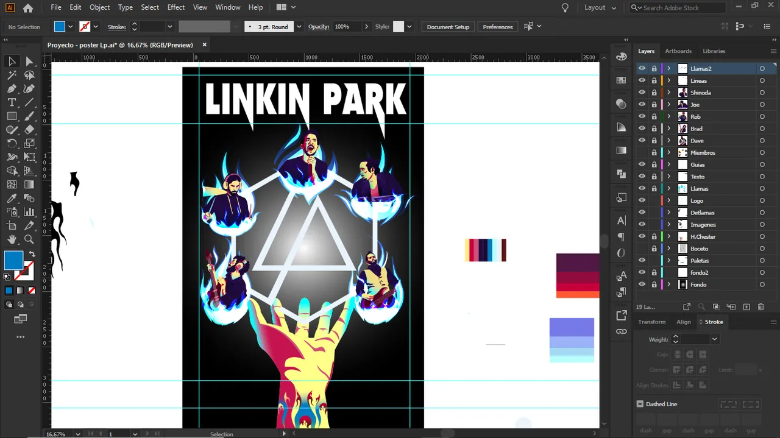Screen dimensions: 780x438
Task: Switch to the Libraries tab
Action: click(714, 51)
